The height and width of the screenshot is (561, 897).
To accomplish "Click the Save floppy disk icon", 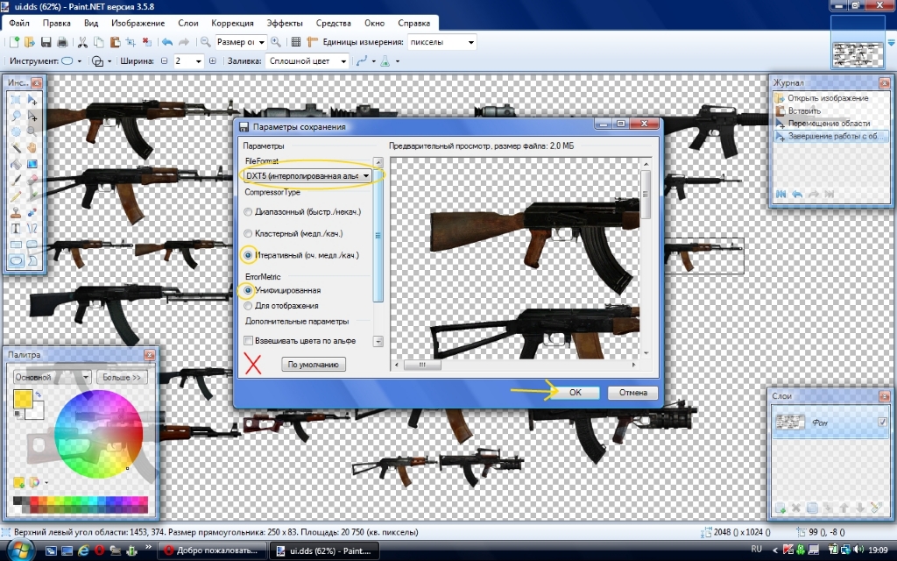I will point(46,42).
